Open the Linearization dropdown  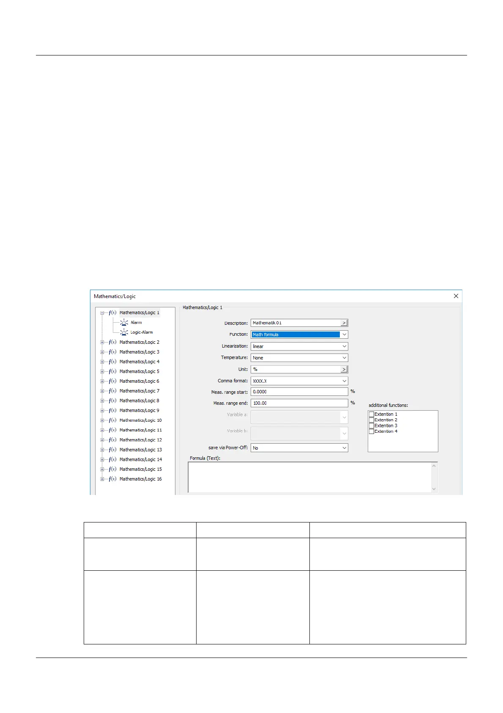coord(344,346)
